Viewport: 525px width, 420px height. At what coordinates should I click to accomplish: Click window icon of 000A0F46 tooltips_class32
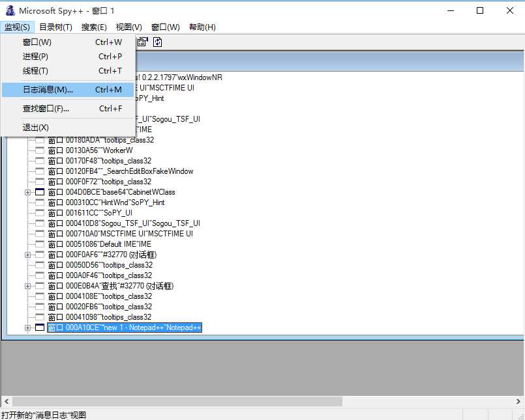[40, 275]
